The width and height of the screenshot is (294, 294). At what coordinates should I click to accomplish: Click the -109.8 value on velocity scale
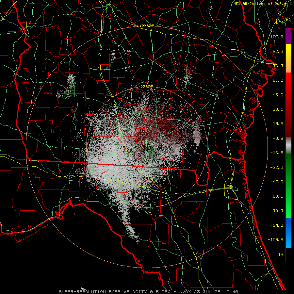(275, 240)
